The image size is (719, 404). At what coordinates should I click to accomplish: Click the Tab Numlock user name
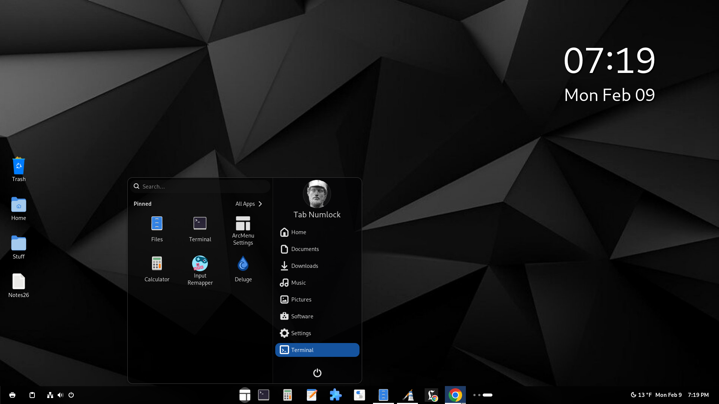[317, 215]
